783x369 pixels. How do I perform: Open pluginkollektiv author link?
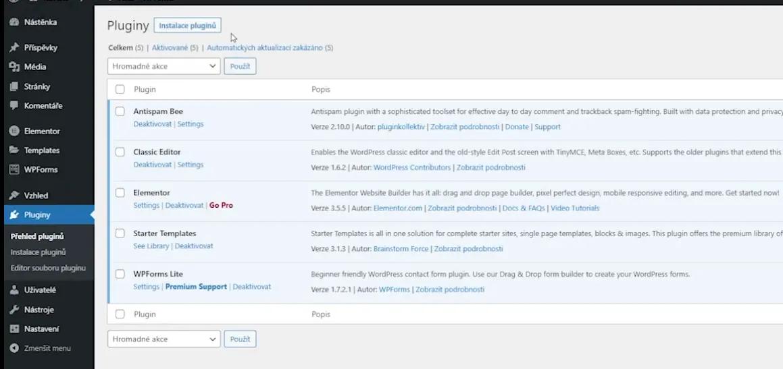[401, 127]
